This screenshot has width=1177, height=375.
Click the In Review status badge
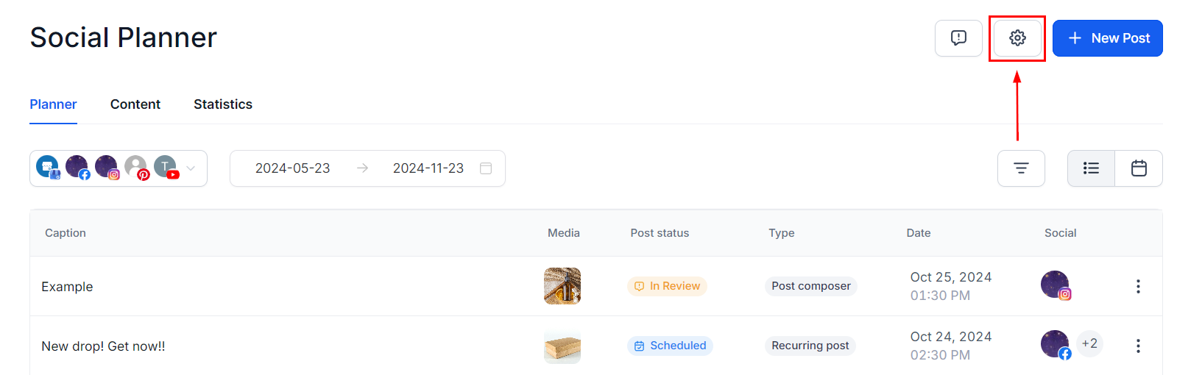667,286
